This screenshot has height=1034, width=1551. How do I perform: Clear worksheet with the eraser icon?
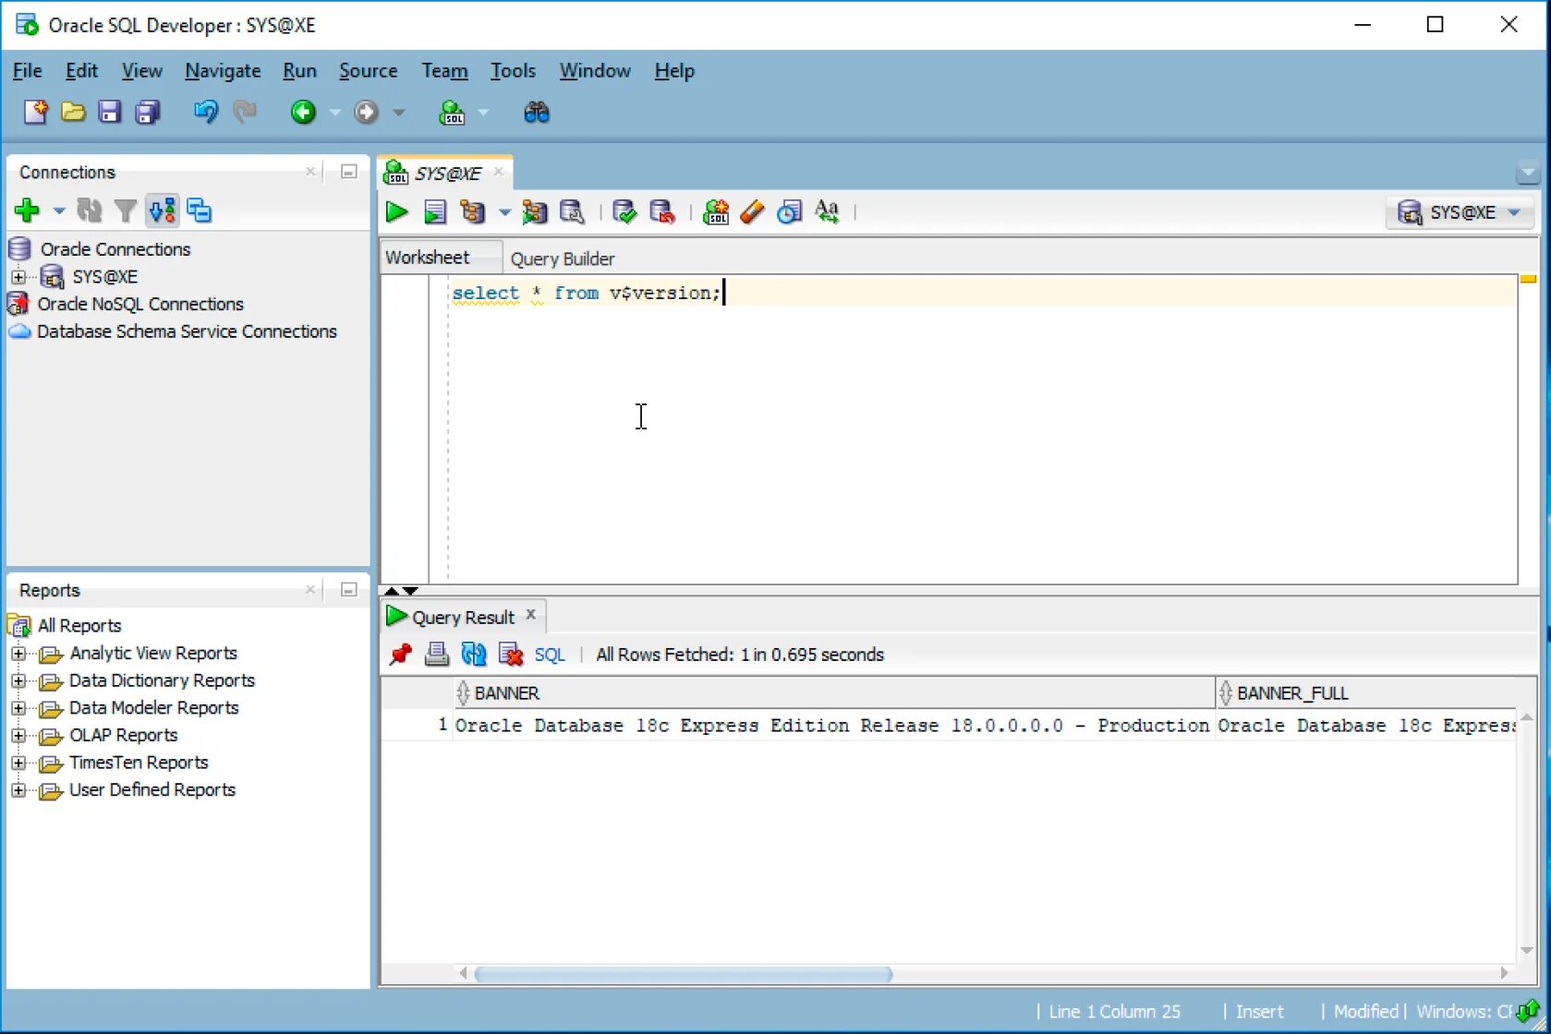point(752,212)
